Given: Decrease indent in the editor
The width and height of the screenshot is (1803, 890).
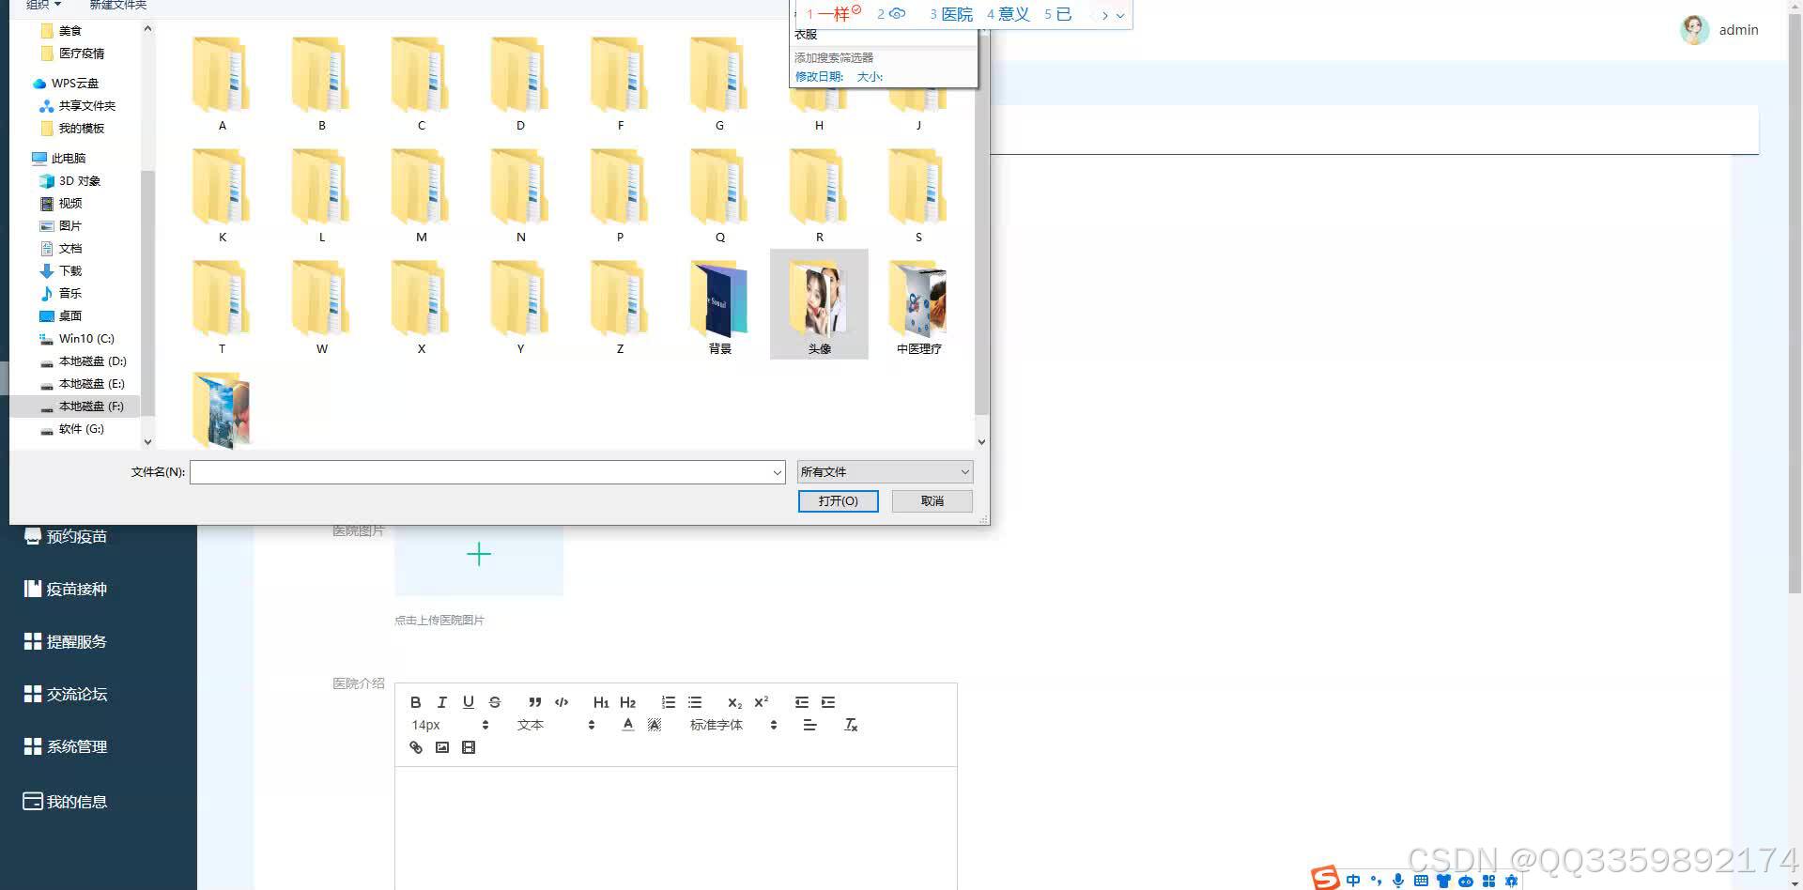Looking at the screenshot, I should point(801,702).
